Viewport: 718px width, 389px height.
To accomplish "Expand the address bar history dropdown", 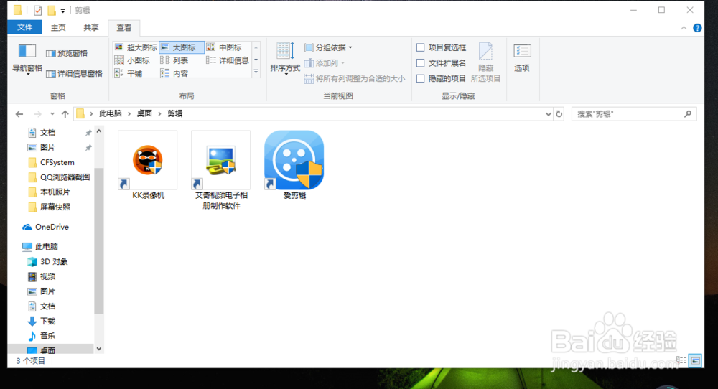I will (548, 114).
